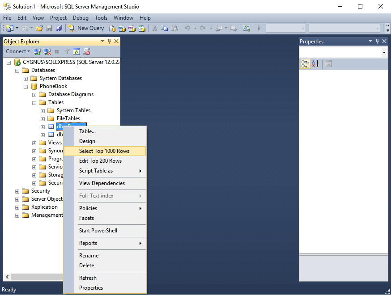The width and height of the screenshot is (391, 295).
Task: Close the Object Explorer panel
Action: click(x=116, y=41)
